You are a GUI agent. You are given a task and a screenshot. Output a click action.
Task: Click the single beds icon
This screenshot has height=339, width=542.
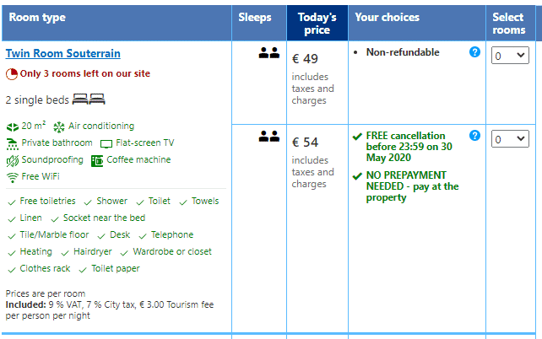89,100
